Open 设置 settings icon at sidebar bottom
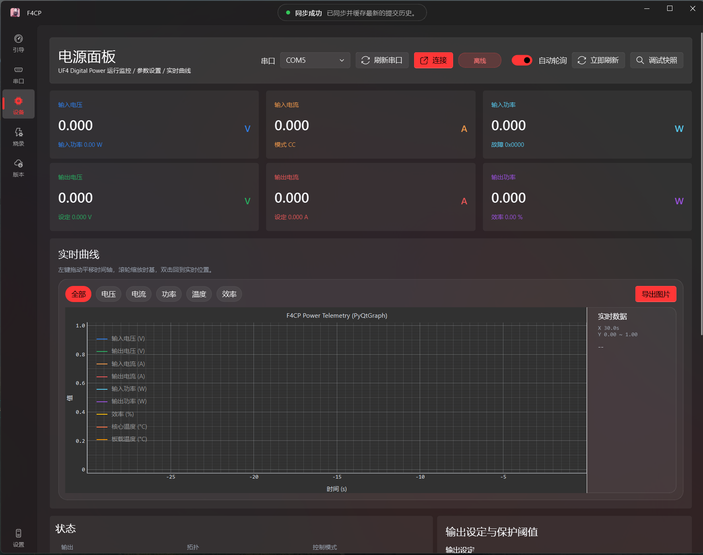703x555 pixels. (19, 538)
